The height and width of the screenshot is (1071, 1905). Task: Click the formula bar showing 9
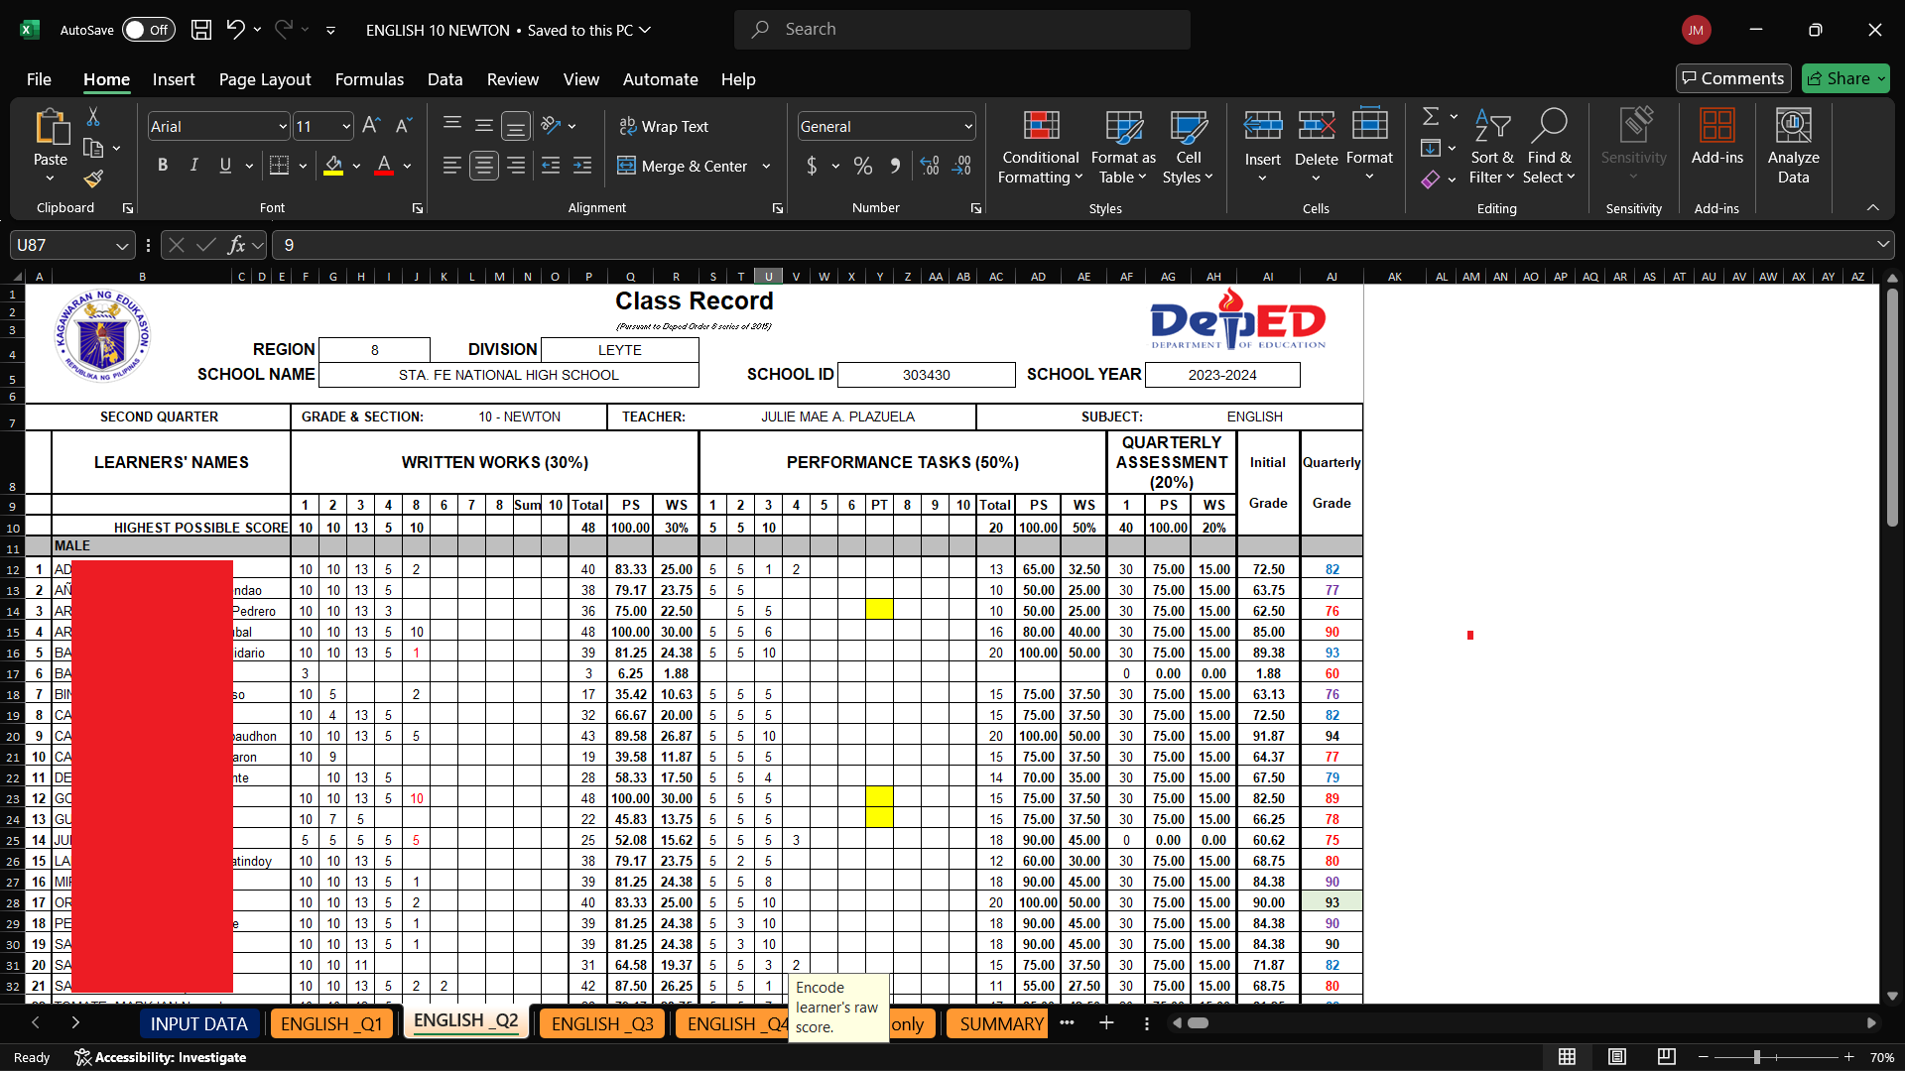click(1081, 245)
